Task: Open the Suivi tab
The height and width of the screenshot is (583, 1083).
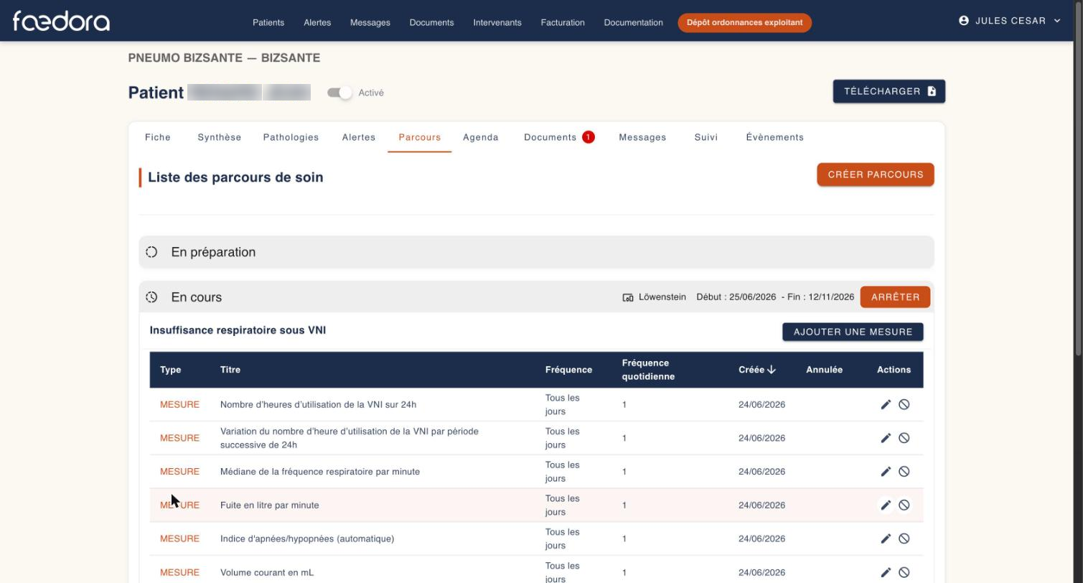Action: point(706,137)
